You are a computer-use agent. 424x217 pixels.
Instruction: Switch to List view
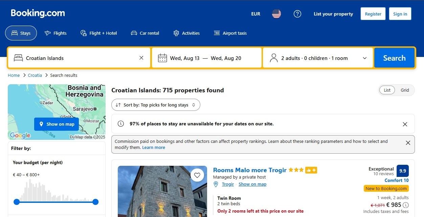click(387, 90)
